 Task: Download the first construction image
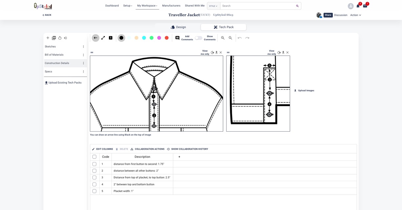click(x=216, y=52)
